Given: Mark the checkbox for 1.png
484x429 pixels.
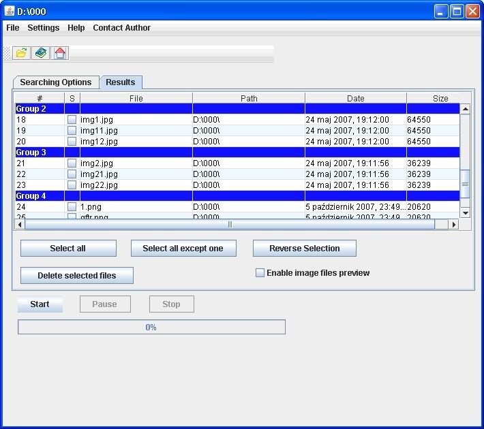Looking at the screenshot, I should coord(72,206).
